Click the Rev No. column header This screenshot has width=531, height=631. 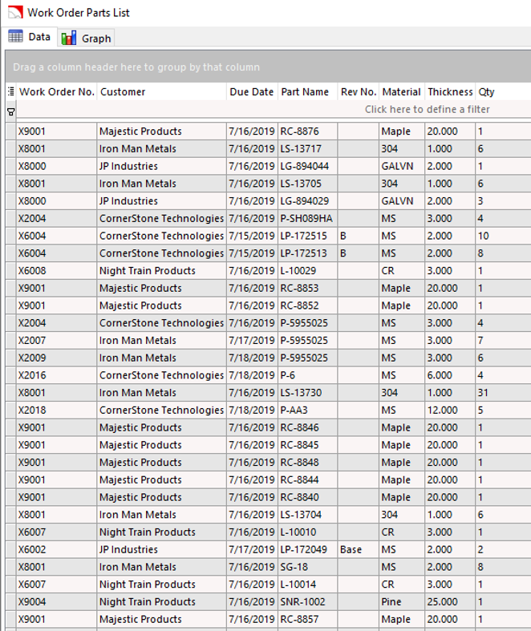tap(359, 91)
